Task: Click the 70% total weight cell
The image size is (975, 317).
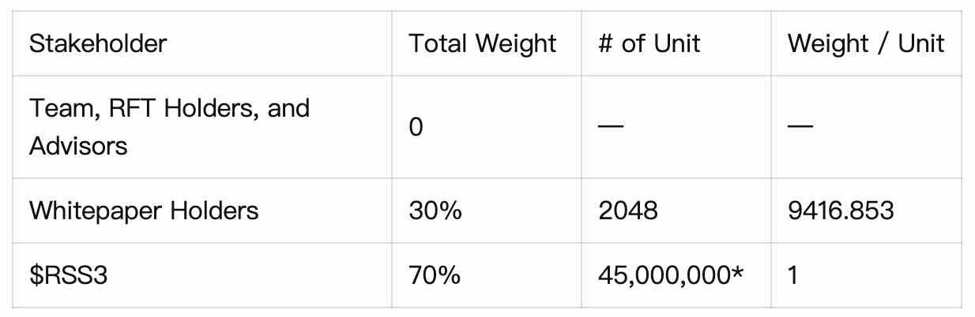Action: click(x=435, y=275)
